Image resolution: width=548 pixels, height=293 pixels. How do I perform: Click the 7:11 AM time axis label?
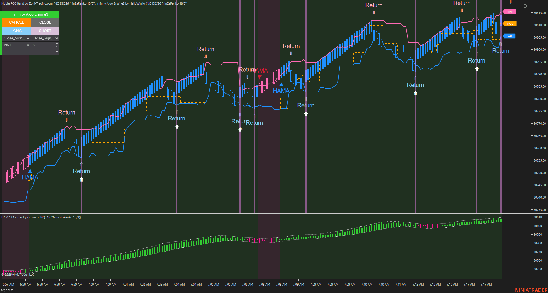click(401, 284)
